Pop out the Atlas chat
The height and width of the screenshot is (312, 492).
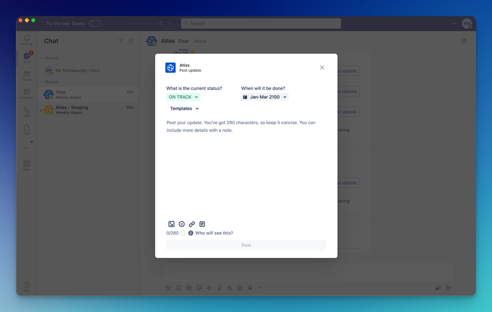click(464, 41)
